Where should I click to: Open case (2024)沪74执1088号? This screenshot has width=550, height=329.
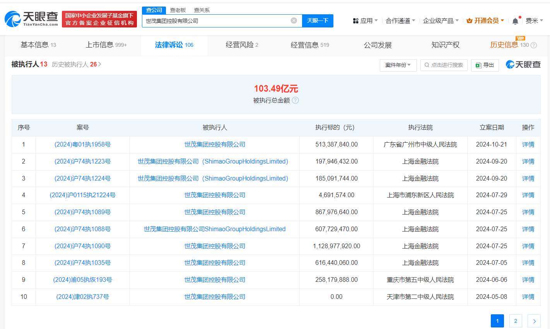pos(83,229)
